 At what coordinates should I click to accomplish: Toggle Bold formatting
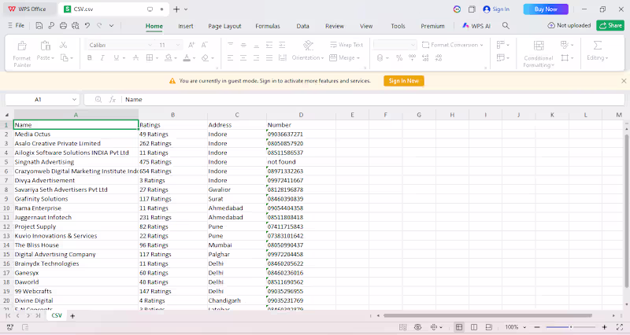point(90,57)
